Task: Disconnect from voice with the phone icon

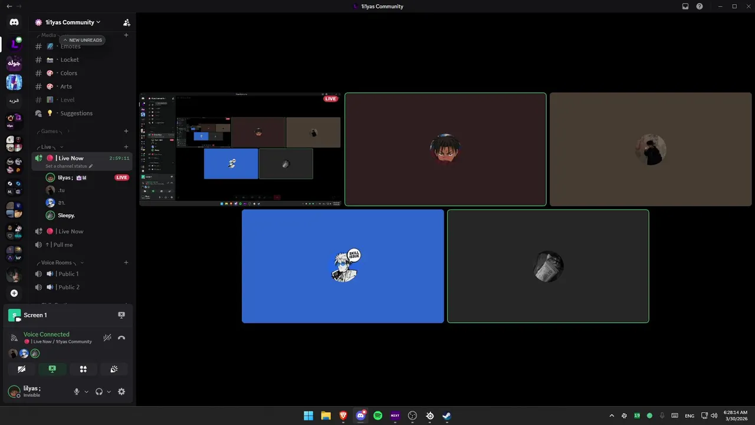Action: (122, 338)
